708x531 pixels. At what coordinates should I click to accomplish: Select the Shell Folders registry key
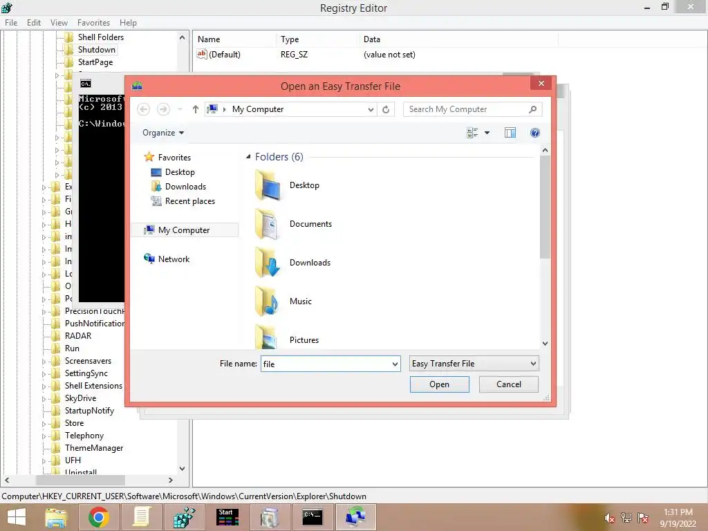coord(101,37)
